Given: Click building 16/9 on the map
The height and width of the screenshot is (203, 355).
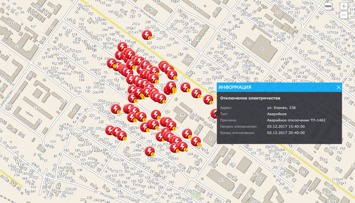Looking at the screenshot, I should point(221,180).
